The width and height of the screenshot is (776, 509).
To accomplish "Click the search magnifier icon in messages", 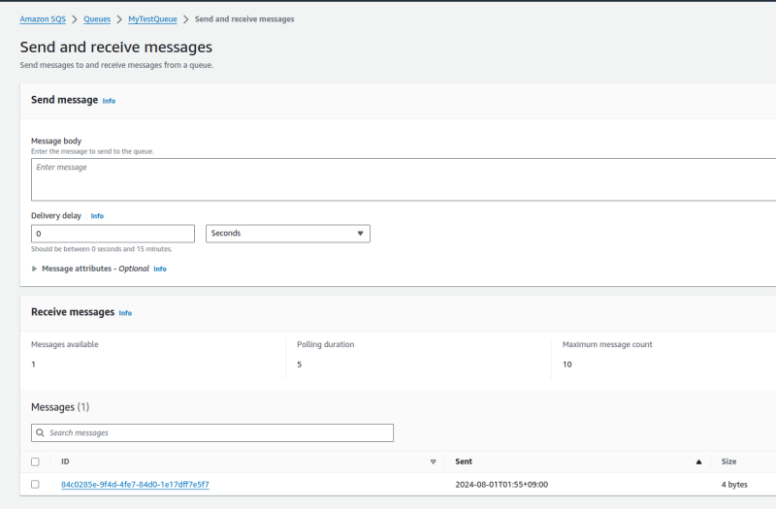I will point(39,432).
